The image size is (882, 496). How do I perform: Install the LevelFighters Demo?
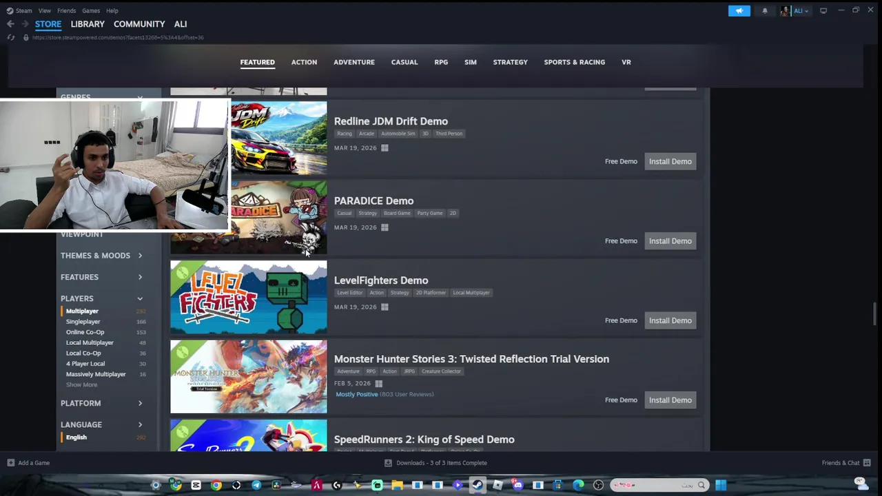[670, 320]
